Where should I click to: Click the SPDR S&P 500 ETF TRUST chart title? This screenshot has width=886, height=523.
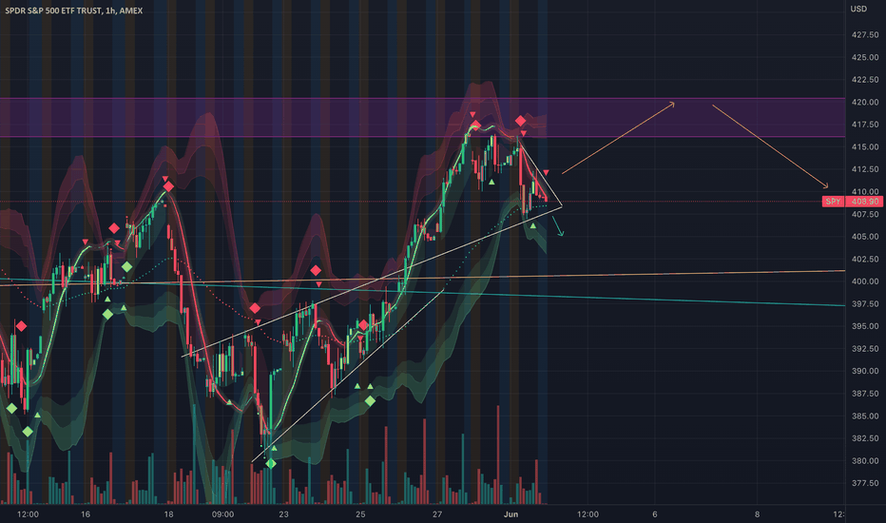tap(73, 10)
